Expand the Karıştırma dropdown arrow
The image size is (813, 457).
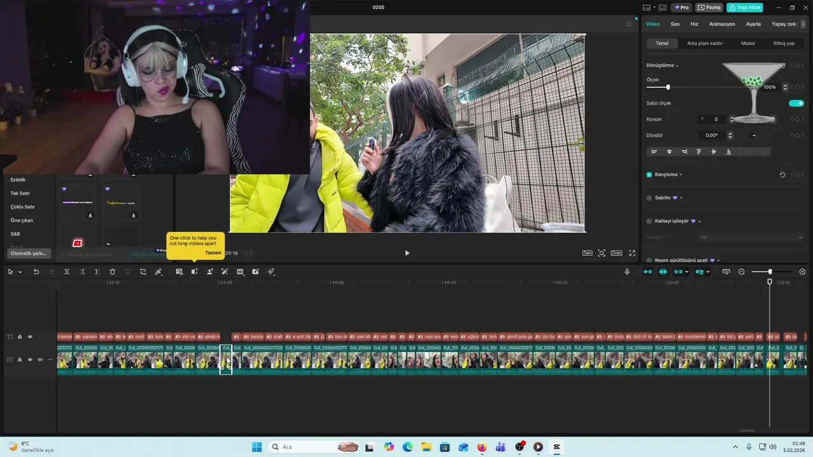pos(681,175)
